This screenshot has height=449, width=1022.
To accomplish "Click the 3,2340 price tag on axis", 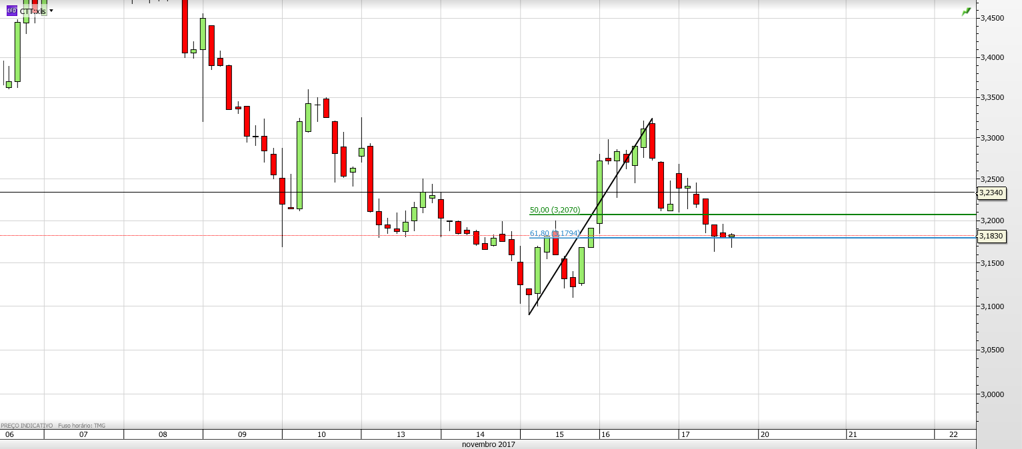I will [991, 193].
